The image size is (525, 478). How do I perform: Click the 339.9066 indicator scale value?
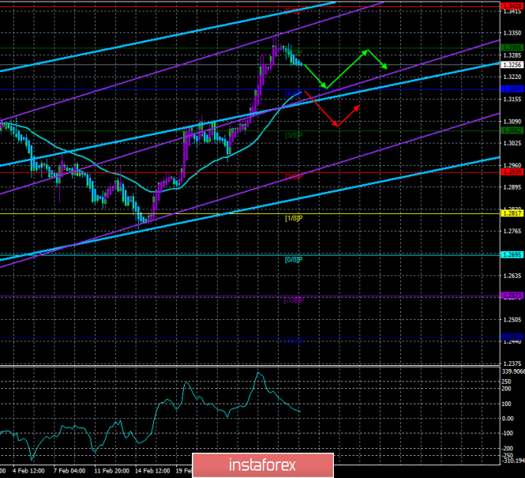point(513,371)
